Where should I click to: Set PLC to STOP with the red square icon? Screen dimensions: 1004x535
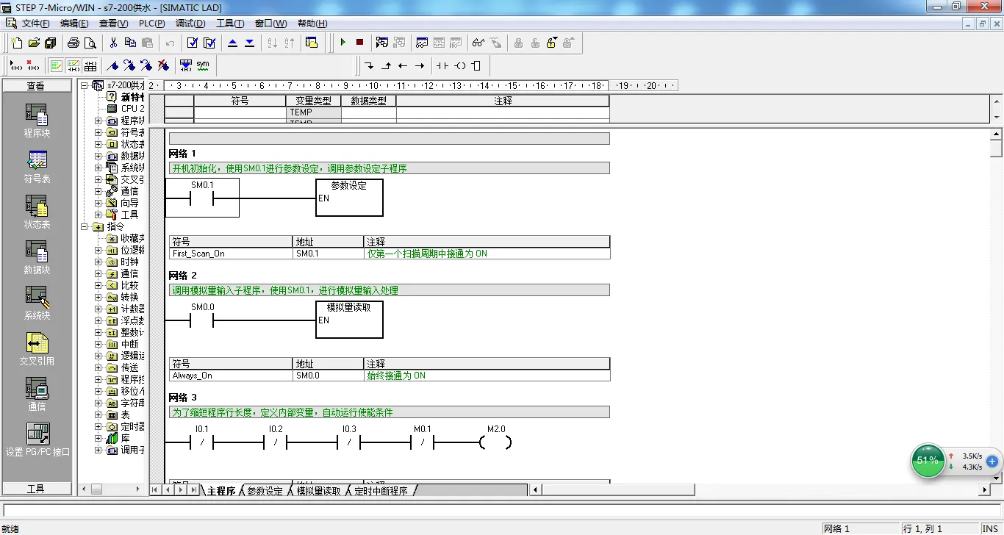(359, 43)
